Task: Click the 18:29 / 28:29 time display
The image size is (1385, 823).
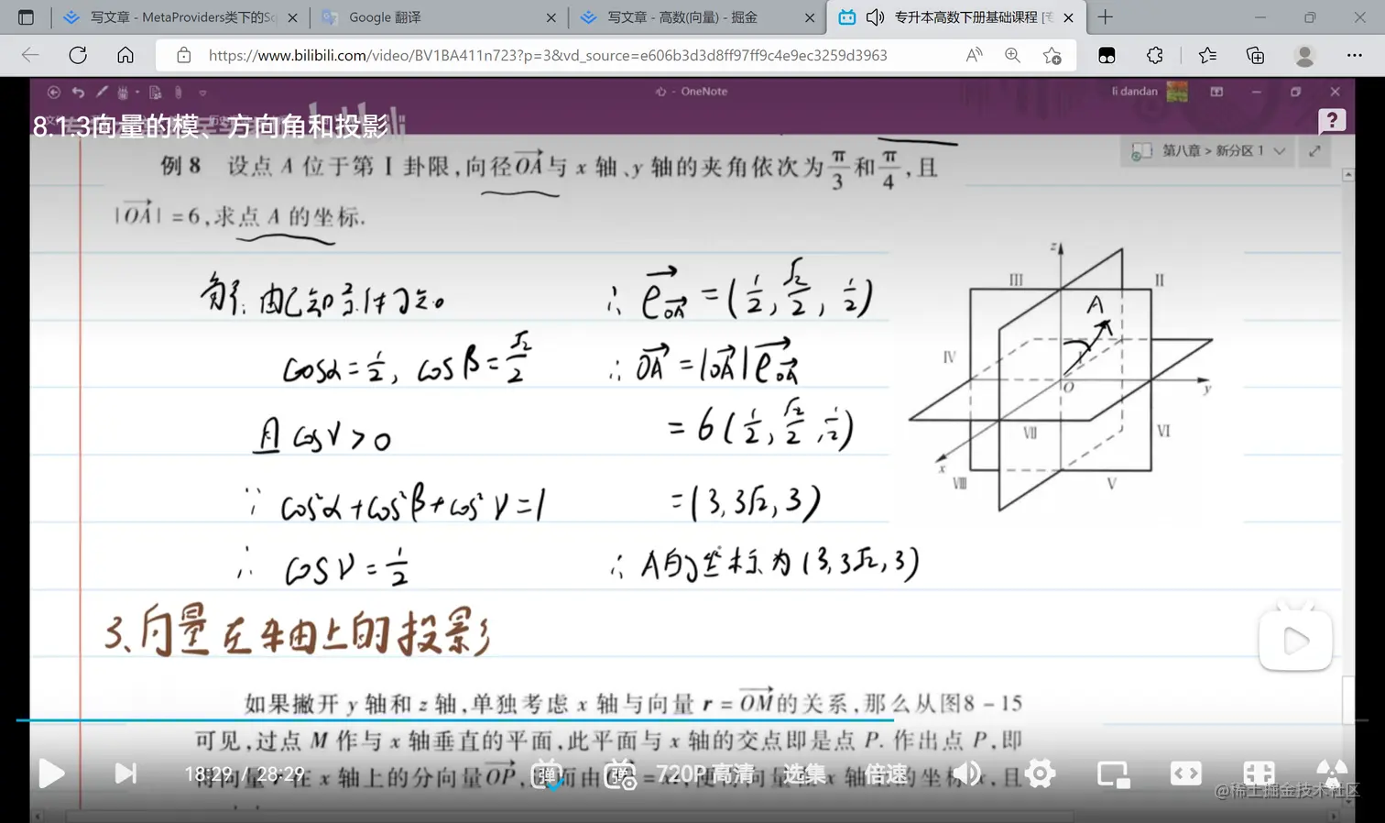Action: (x=245, y=774)
